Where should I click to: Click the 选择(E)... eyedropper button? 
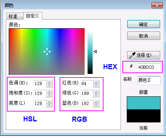click(143, 55)
